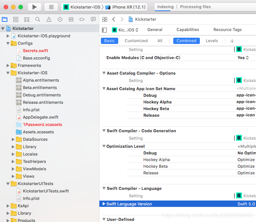Viewport: 256px width, 222px height.
Task: Open the Symbol navigator
Action: (x=27, y=20)
